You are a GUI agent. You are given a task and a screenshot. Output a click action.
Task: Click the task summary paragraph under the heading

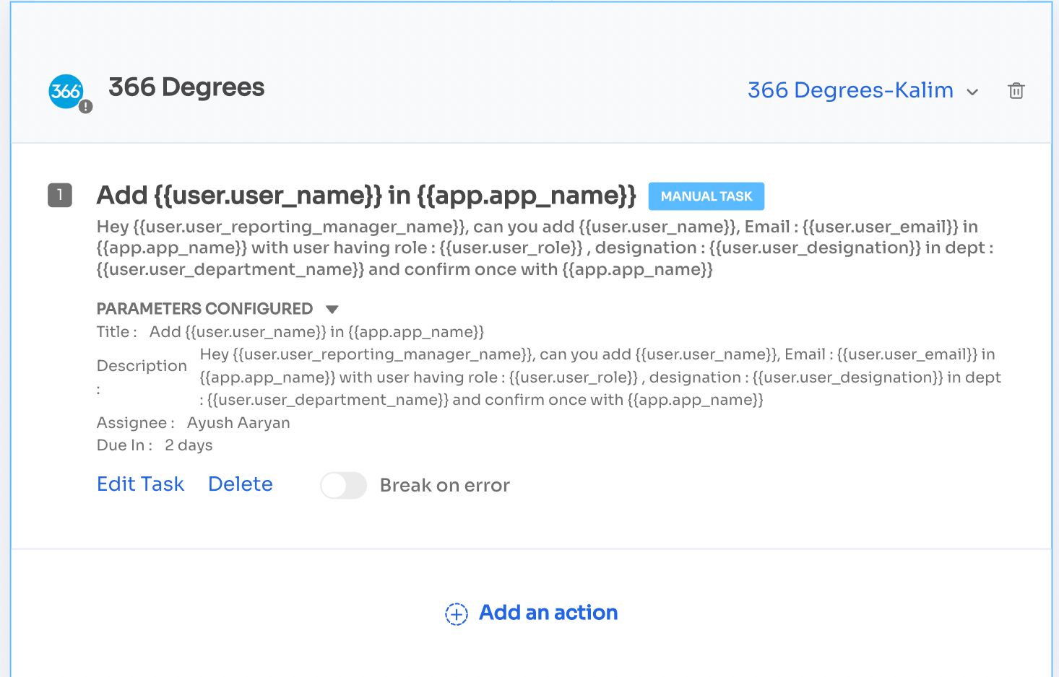[545, 248]
